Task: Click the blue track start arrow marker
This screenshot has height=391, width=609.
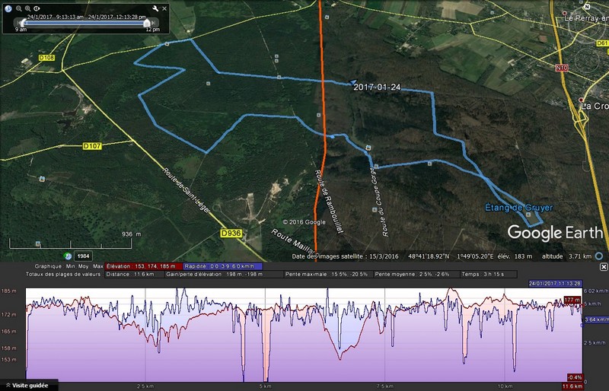Action: [352, 82]
